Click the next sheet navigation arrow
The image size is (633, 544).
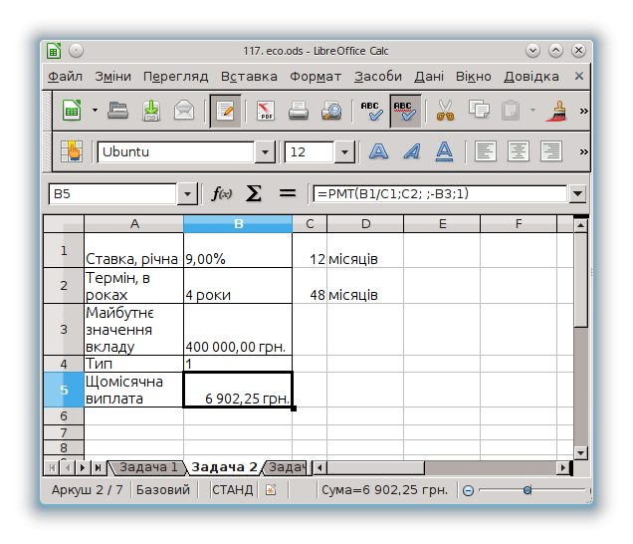pos(83,468)
